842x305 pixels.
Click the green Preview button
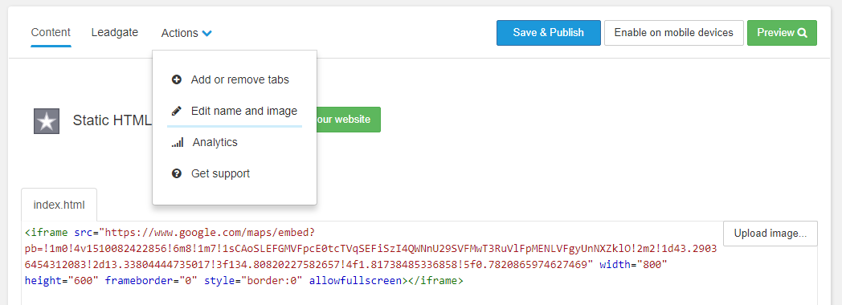[x=782, y=33]
